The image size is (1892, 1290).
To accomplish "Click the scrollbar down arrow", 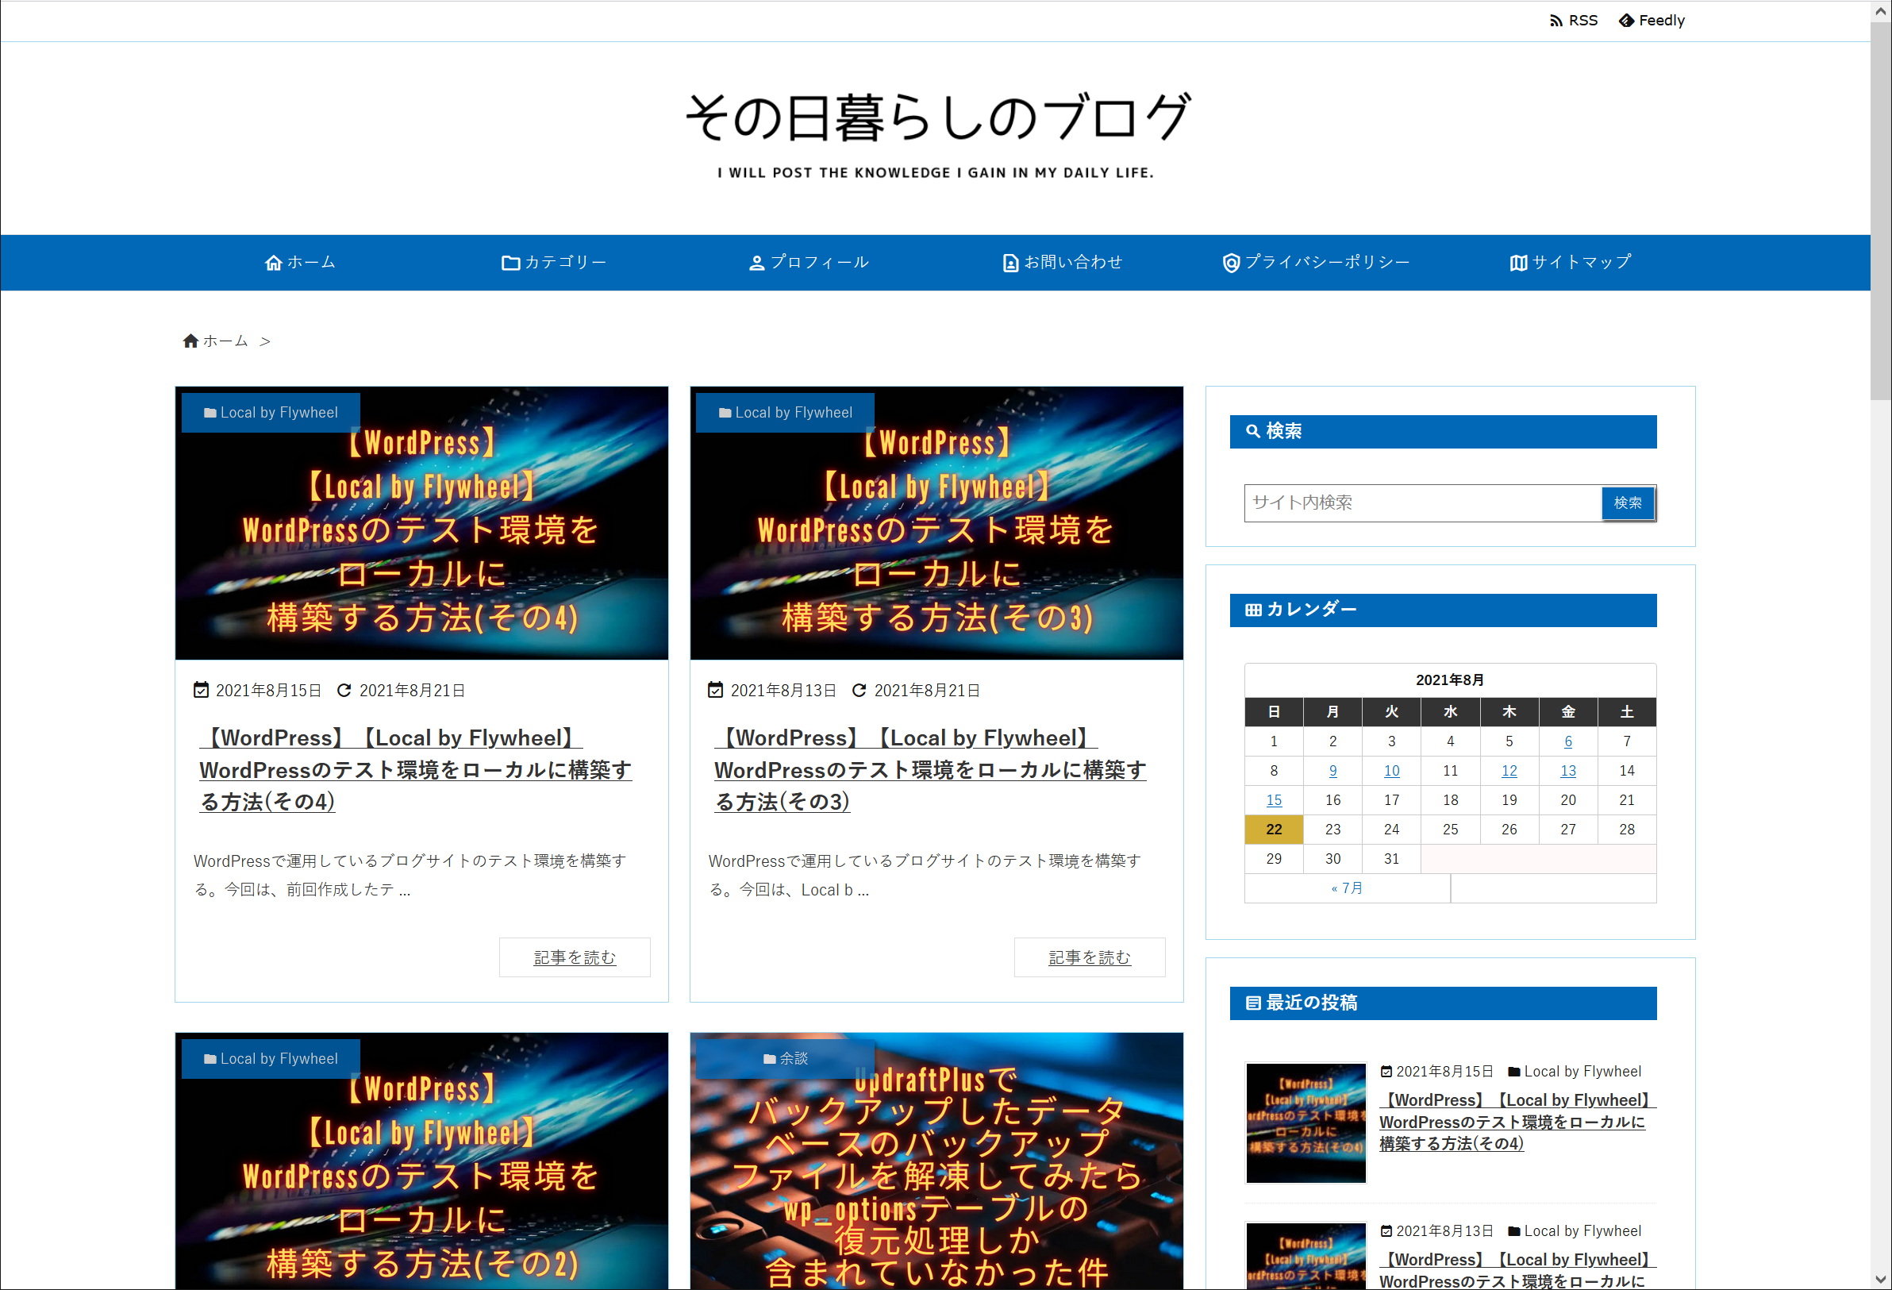I will [1881, 1280].
